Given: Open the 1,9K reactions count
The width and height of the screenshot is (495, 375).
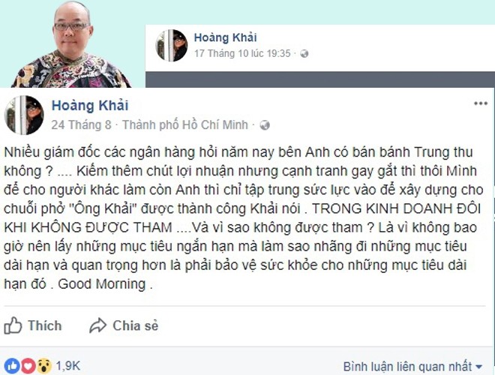Looking at the screenshot, I should click(x=67, y=366).
